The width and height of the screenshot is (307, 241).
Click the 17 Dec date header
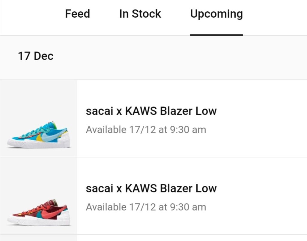36,56
